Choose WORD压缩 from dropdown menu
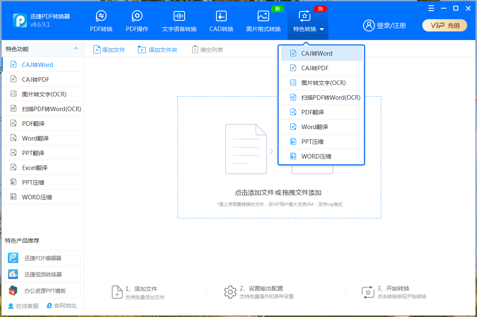477x317 pixels. pyautogui.click(x=321, y=156)
